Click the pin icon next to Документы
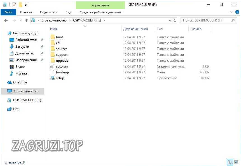This screenshot has width=241, height=166. click(x=42, y=54)
